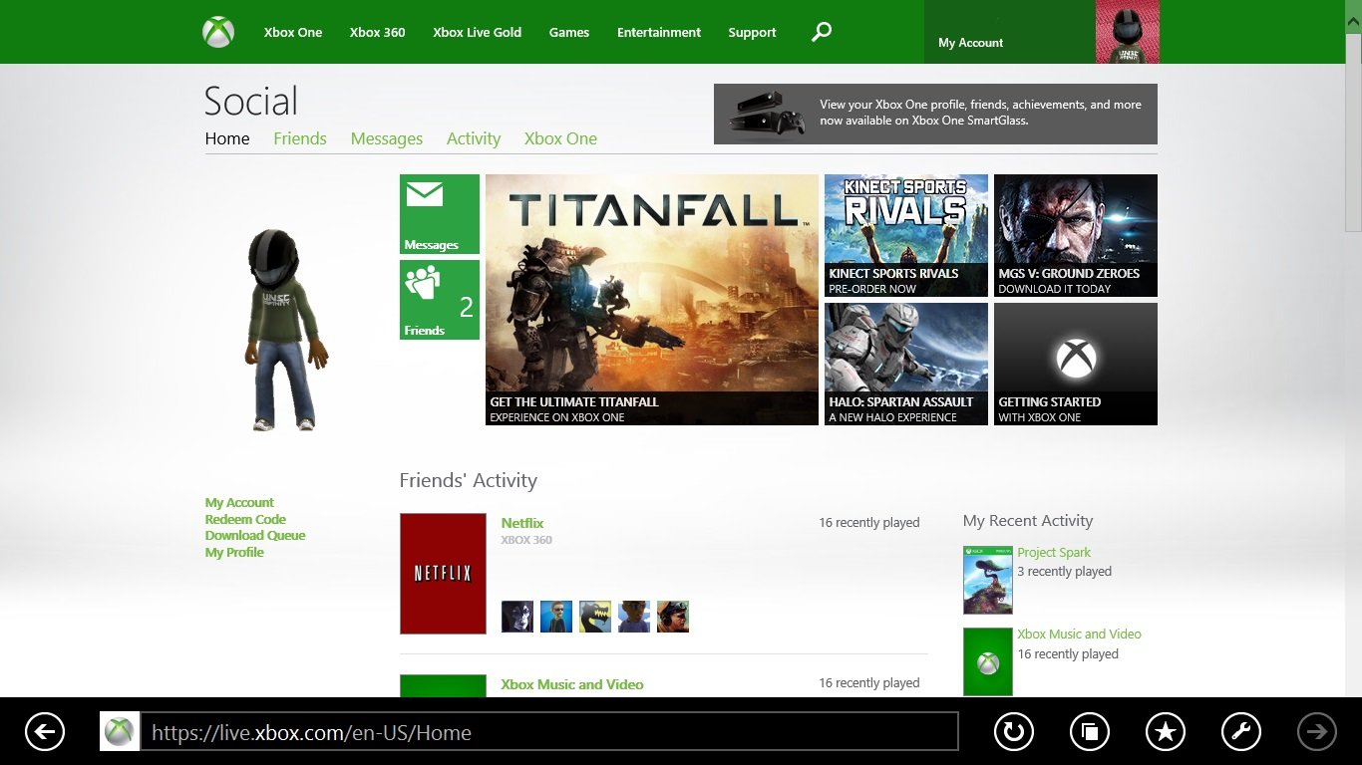Open the Messages envelope tile

tap(440, 214)
